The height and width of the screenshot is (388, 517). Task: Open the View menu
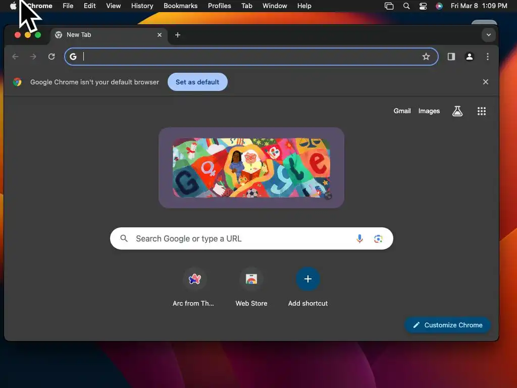[113, 6]
